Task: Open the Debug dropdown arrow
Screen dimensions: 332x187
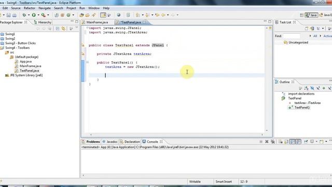Action: point(29,15)
